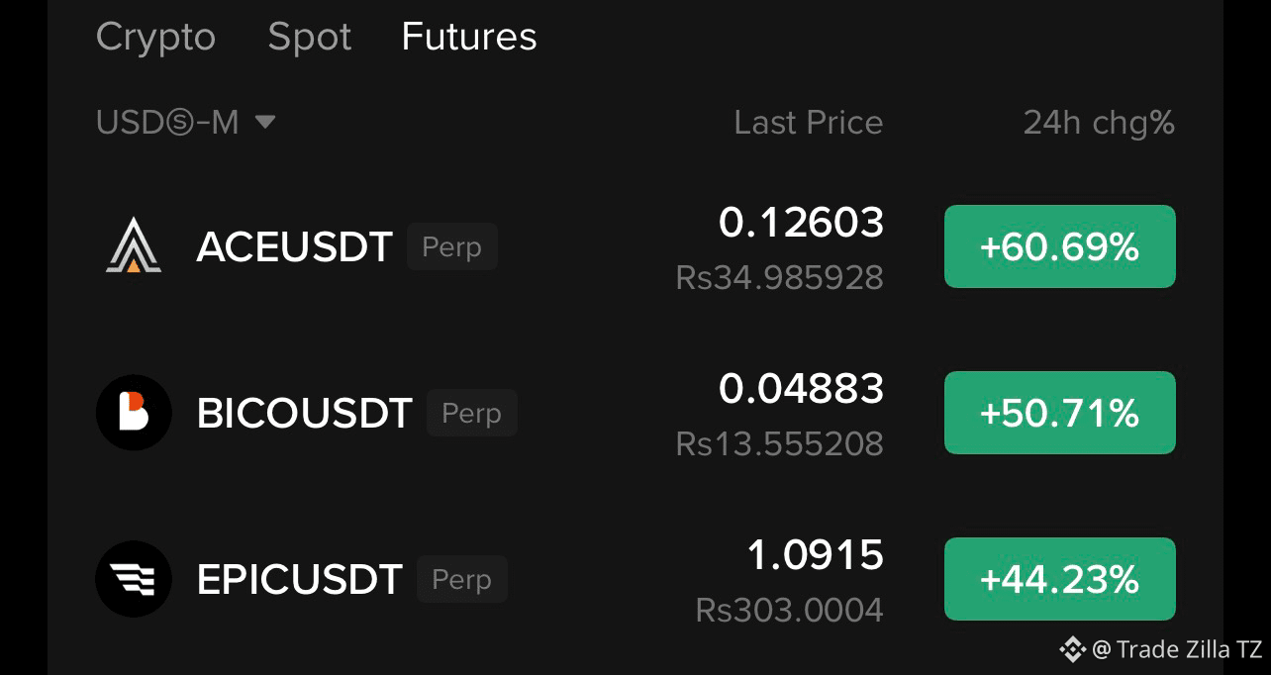1271x675 pixels.
Task: Click the +44.23% change badge
Action: [1060, 579]
